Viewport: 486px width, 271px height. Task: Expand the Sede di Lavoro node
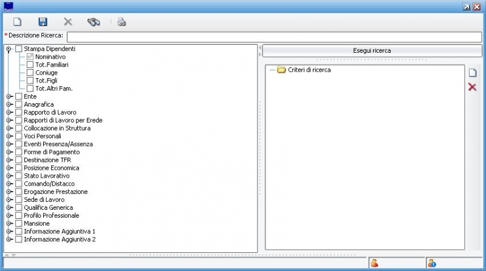[x=9, y=199]
